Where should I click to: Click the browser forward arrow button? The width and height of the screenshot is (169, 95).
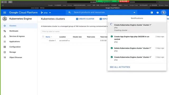6,2
